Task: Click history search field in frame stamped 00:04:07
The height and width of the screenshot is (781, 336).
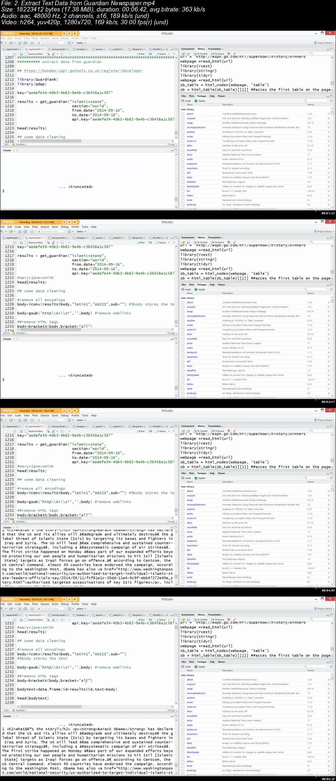Action: tap(322, 431)
